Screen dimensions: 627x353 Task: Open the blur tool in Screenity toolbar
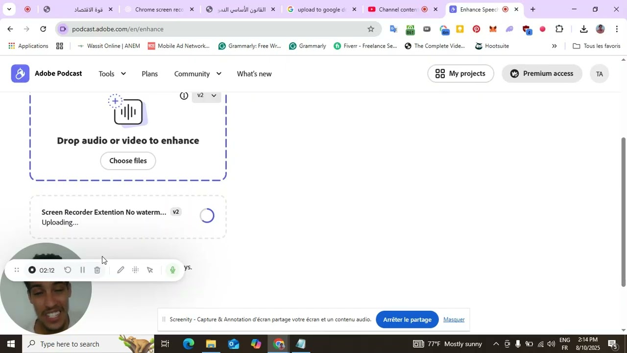(x=135, y=270)
